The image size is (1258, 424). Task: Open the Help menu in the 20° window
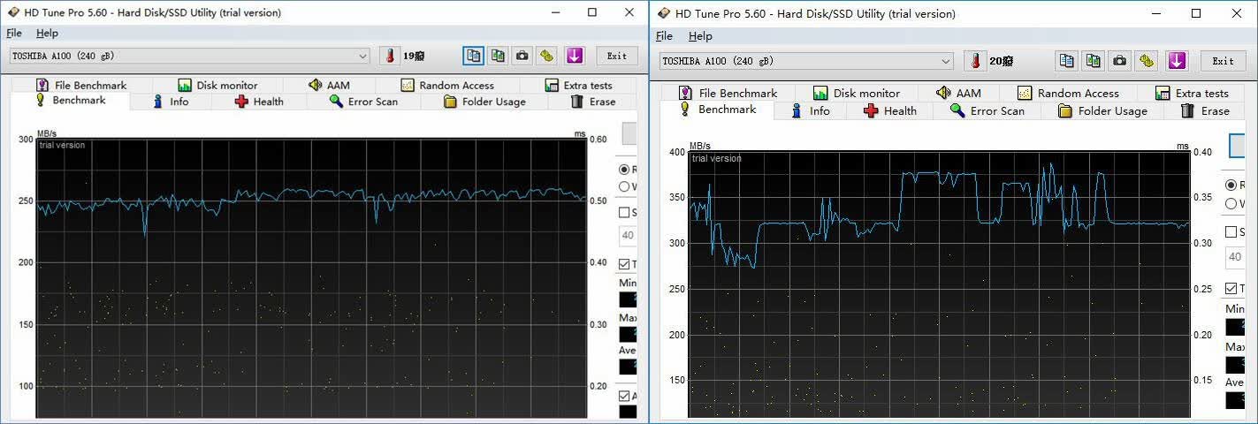coord(700,36)
